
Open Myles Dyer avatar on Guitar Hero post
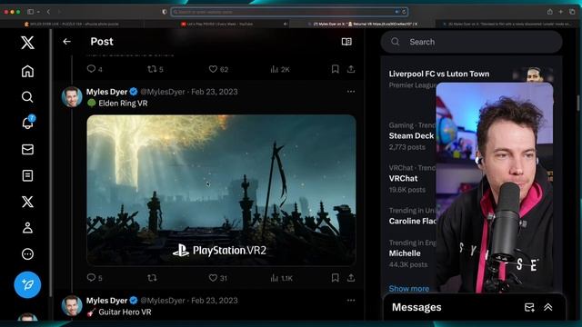[72, 305]
